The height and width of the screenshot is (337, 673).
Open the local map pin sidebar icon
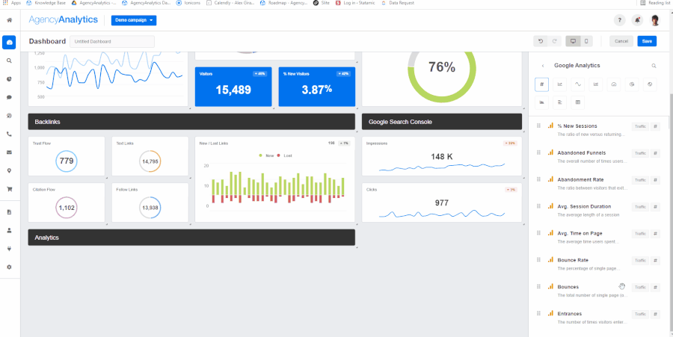click(9, 170)
